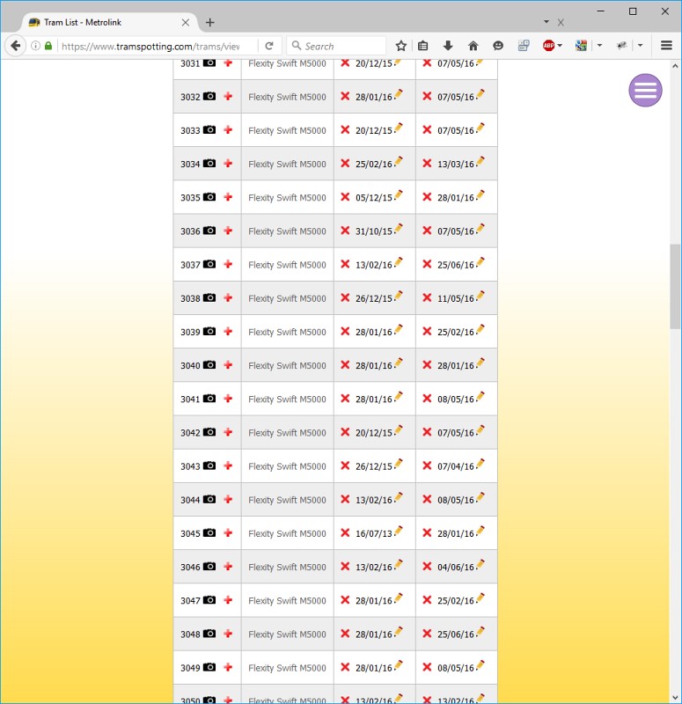This screenshot has width=682, height=704.
Task: Toggle red X before 31/10/15 for tram 3036
Action: pos(345,231)
